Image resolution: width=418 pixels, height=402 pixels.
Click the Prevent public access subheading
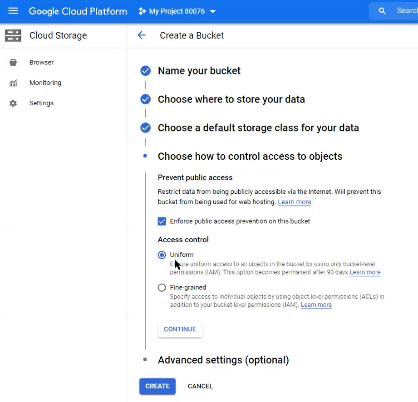pyautogui.click(x=195, y=177)
